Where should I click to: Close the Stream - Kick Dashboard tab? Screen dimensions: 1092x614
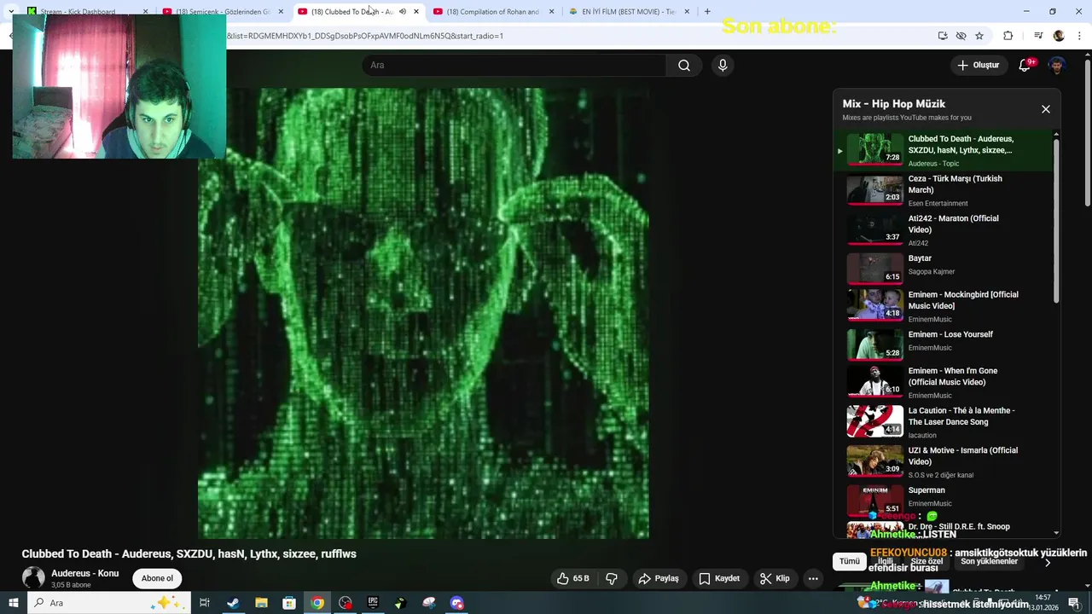tap(145, 12)
